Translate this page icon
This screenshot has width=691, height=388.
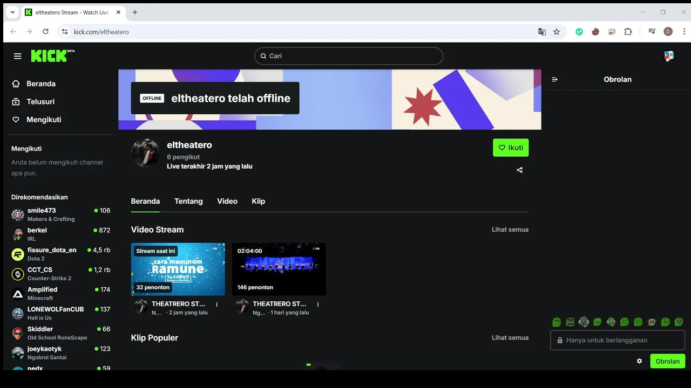tap(542, 32)
